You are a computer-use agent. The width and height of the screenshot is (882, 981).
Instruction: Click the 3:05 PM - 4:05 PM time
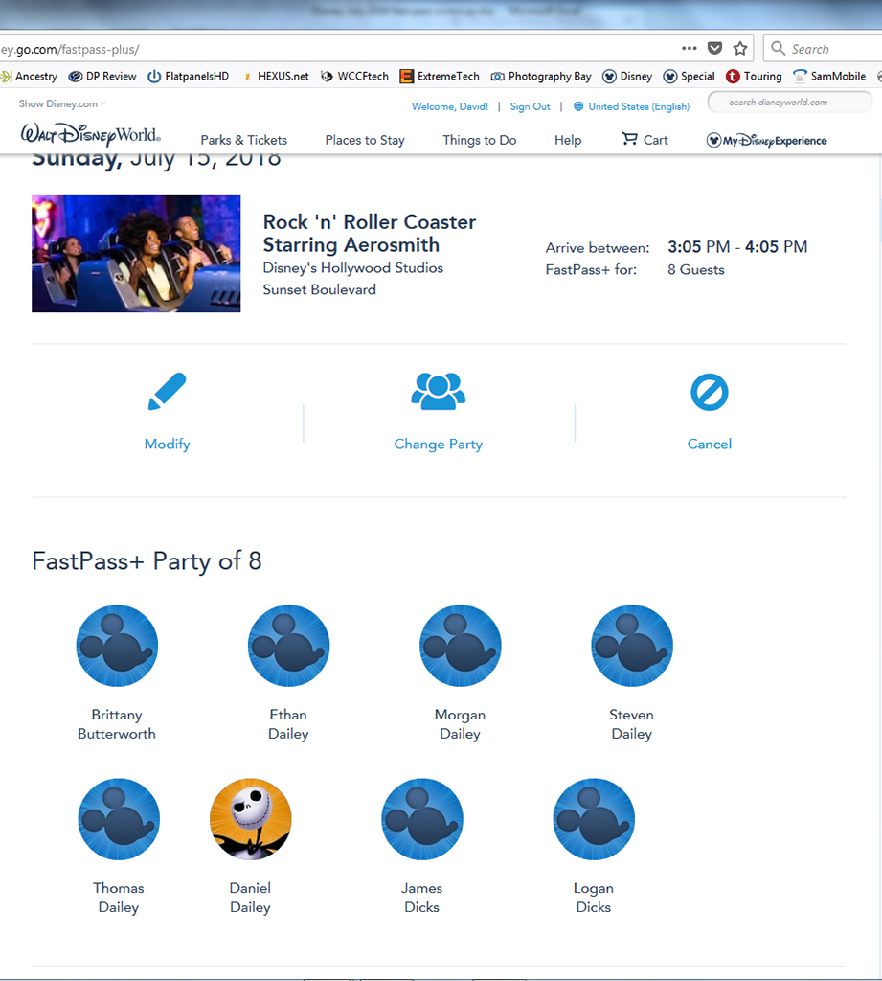point(737,247)
